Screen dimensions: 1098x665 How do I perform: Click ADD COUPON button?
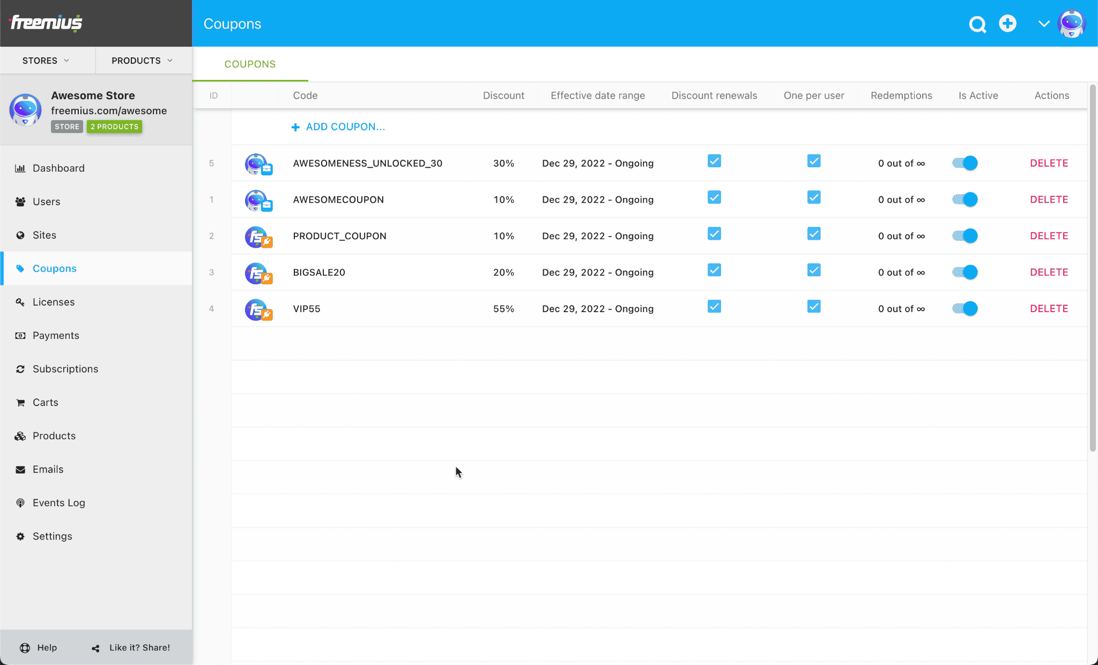click(338, 126)
